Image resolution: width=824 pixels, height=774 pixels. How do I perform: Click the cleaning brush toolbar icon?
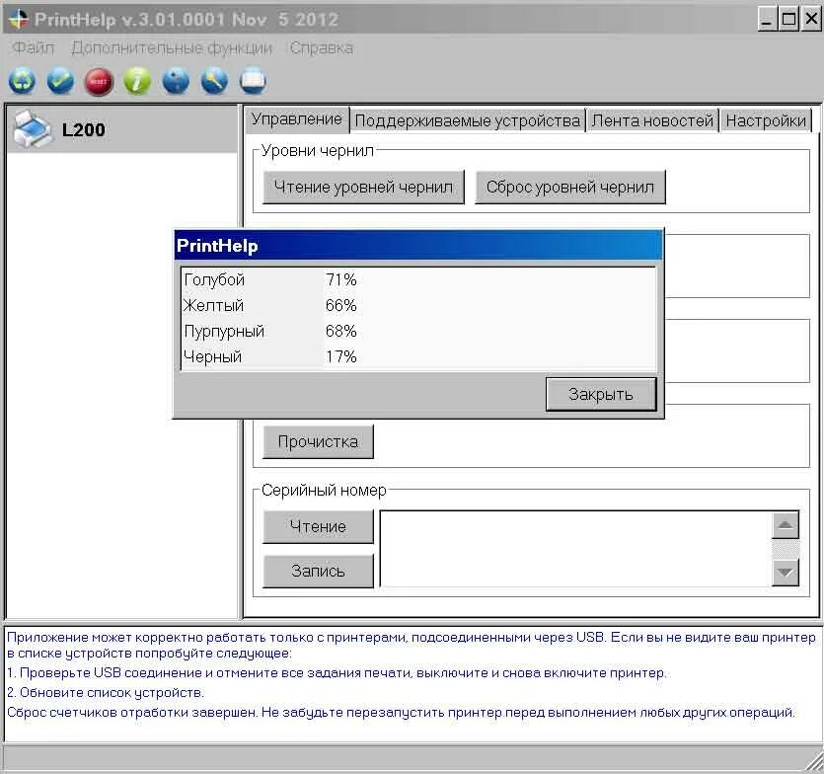pyautogui.click(x=214, y=82)
